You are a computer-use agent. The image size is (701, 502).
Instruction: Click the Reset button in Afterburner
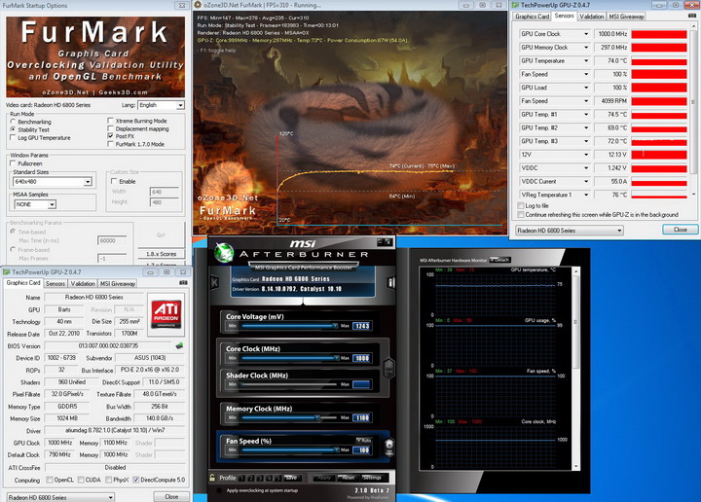coord(349,478)
